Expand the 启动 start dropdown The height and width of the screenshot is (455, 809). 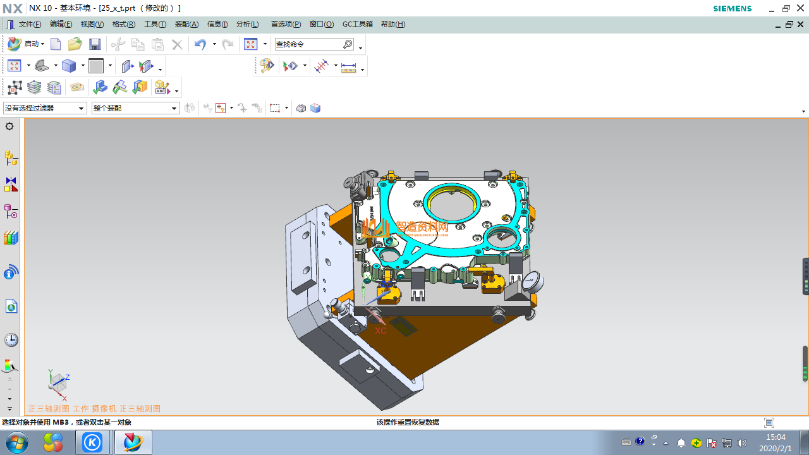pos(42,44)
